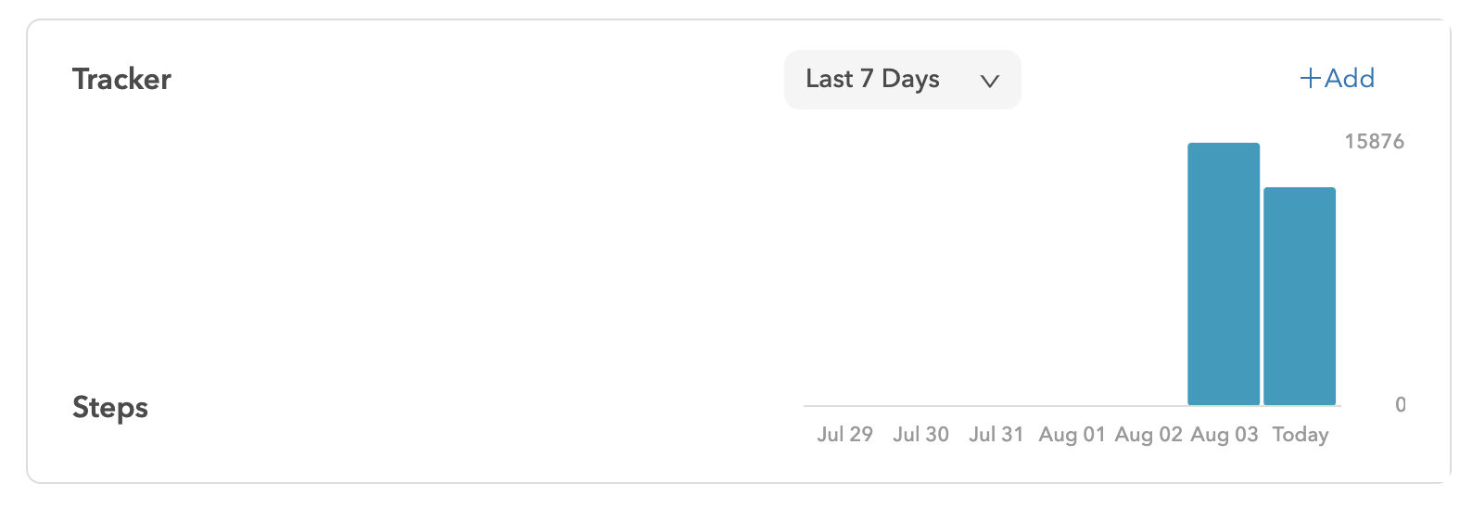The image size is (1472, 508).
Task: Click the Aug 01 date label
Action: pyautogui.click(x=1072, y=434)
